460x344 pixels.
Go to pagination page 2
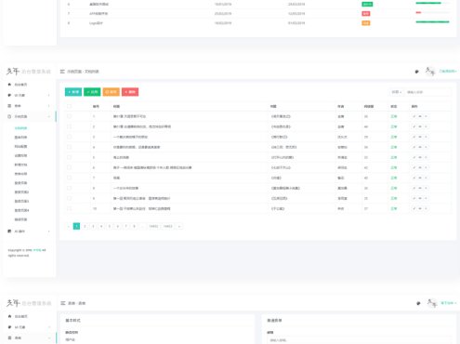pos(85,226)
